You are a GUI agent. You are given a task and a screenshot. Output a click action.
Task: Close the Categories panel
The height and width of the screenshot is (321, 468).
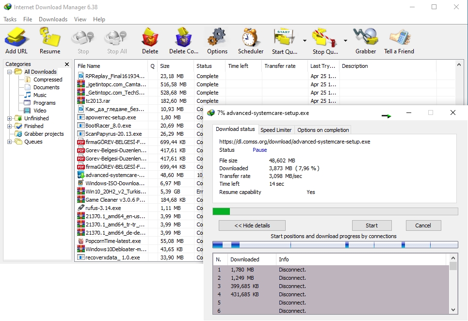point(67,64)
